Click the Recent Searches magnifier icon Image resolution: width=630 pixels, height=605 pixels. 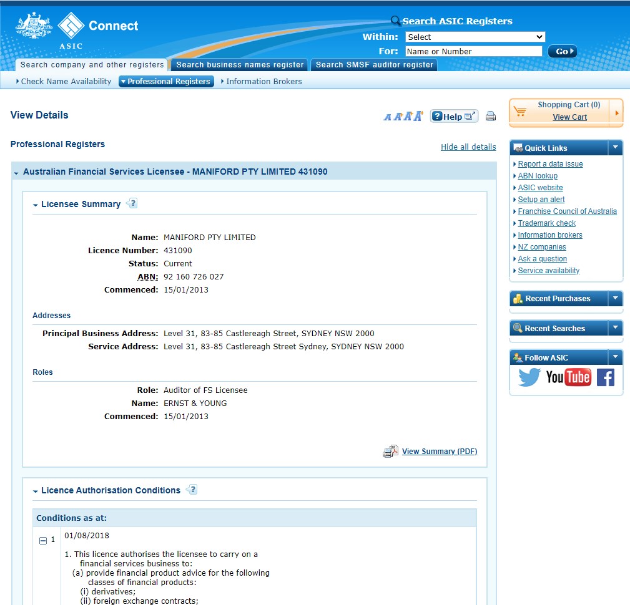click(518, 328)
